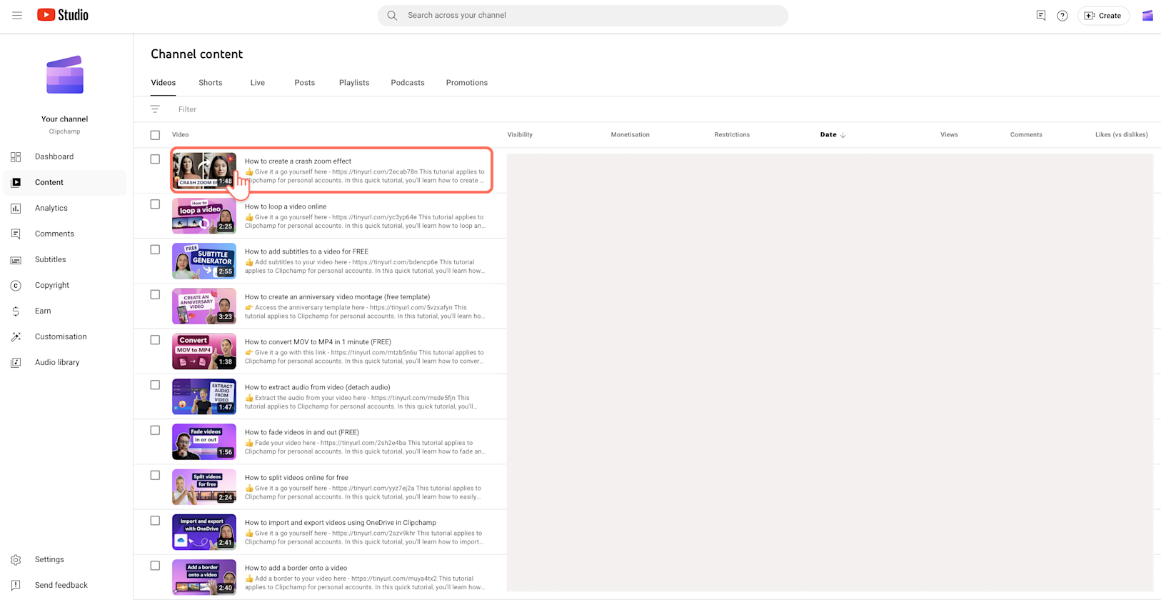Open the comments icon beside the help button

click(1041, 15)
